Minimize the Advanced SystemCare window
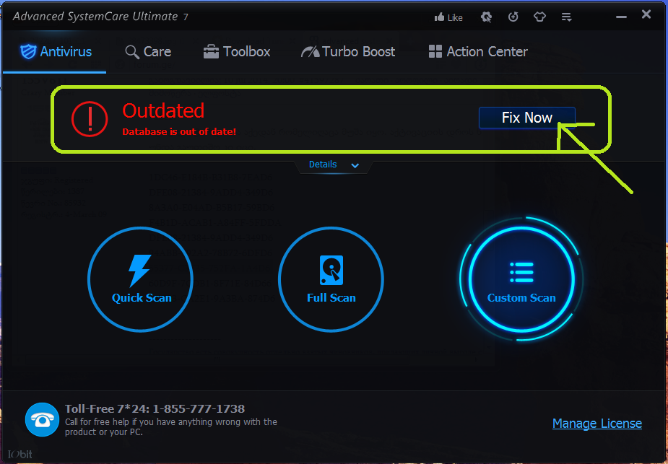This screenshot has width=668, height=464. click(x=622, y=17)
